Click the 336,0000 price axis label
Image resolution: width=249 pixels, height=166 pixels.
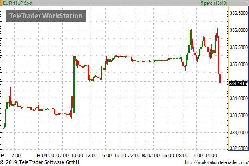[x=239, y=30]
